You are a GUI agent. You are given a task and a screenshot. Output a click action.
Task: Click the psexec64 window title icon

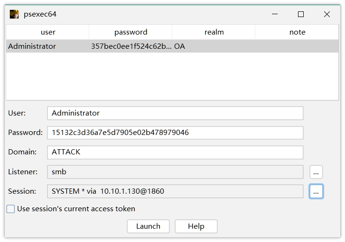coord(14,14)
